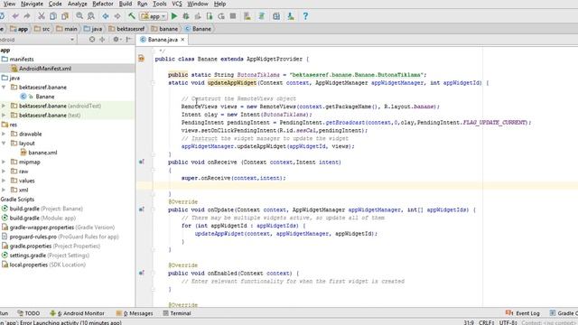The height and width of the screenshot is (325, 578).
Task: Open the SDK Manager icon
Action: (x=291, y=16)
